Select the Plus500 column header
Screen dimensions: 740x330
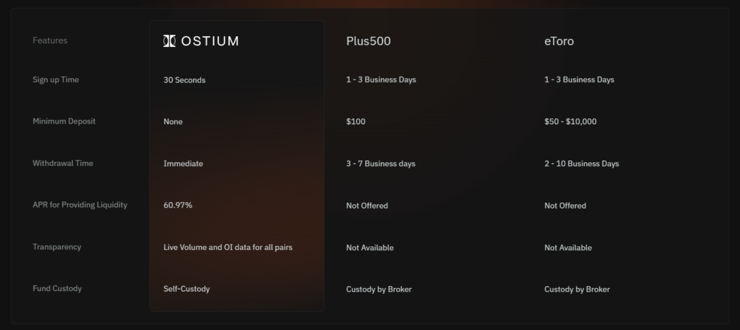coord(369,41)
